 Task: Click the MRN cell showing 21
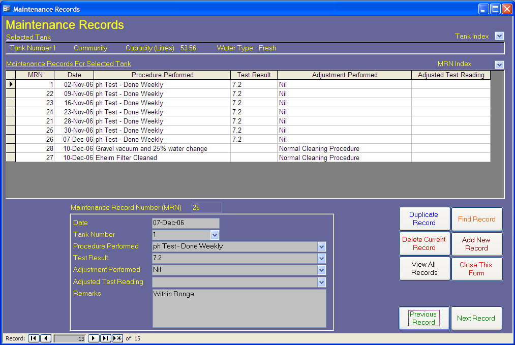[35, 121]
